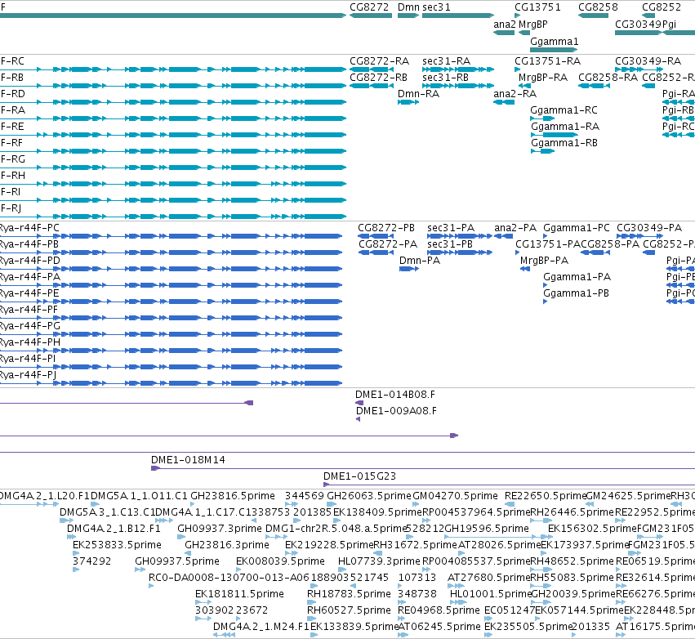The width and height of the screenshot is (695, 639).
Task: Click the CG8272 gene label in top track
Action: [x=369, y=7]
